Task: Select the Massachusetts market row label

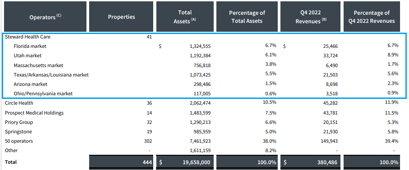Action: click(x=39, y=65)
